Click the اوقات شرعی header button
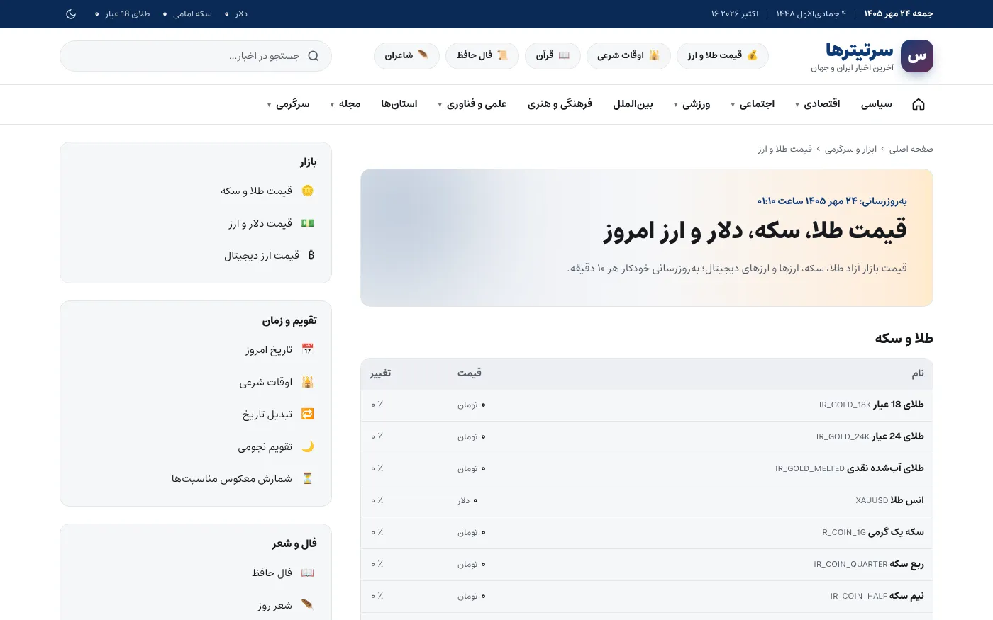This screenshot has width=993, height=620. [x=628, y=56]
